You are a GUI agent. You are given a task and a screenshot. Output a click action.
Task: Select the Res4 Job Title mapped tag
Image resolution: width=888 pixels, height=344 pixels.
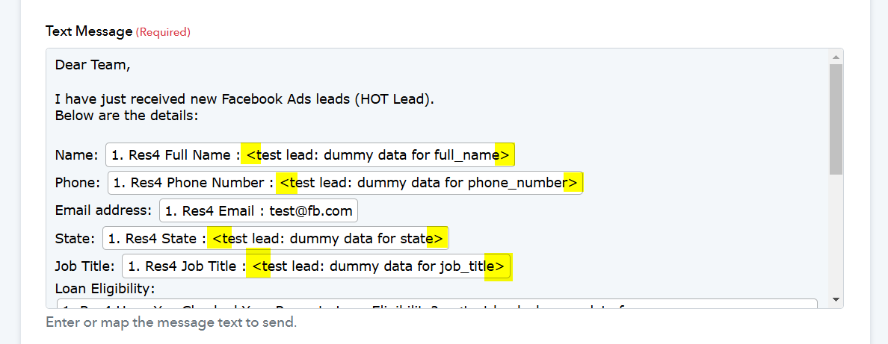[317, 266]
